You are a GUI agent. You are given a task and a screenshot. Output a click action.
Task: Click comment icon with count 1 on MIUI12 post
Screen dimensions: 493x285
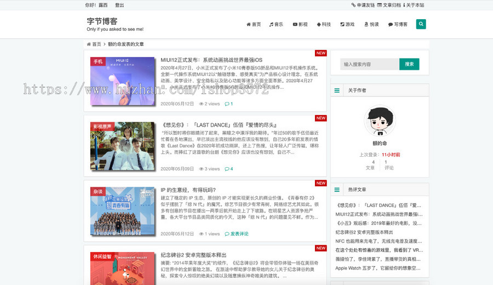228,104
